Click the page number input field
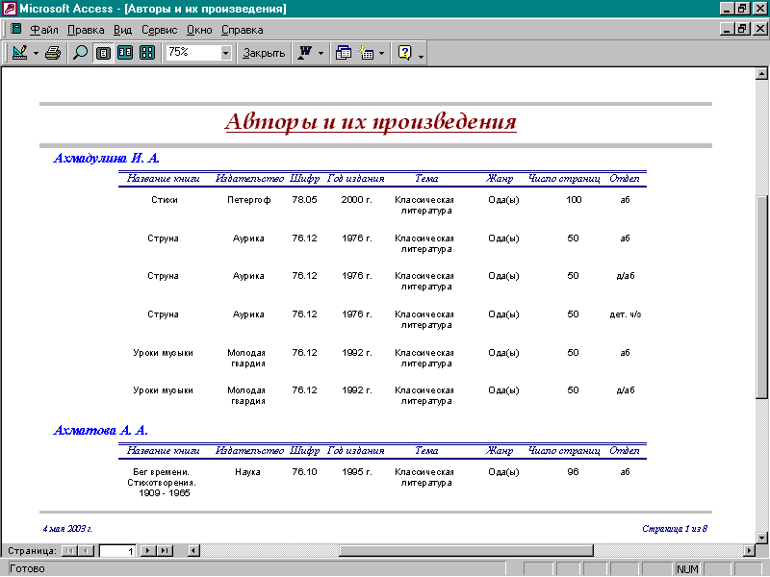770x577 pixels. click(x=117, y=550)
